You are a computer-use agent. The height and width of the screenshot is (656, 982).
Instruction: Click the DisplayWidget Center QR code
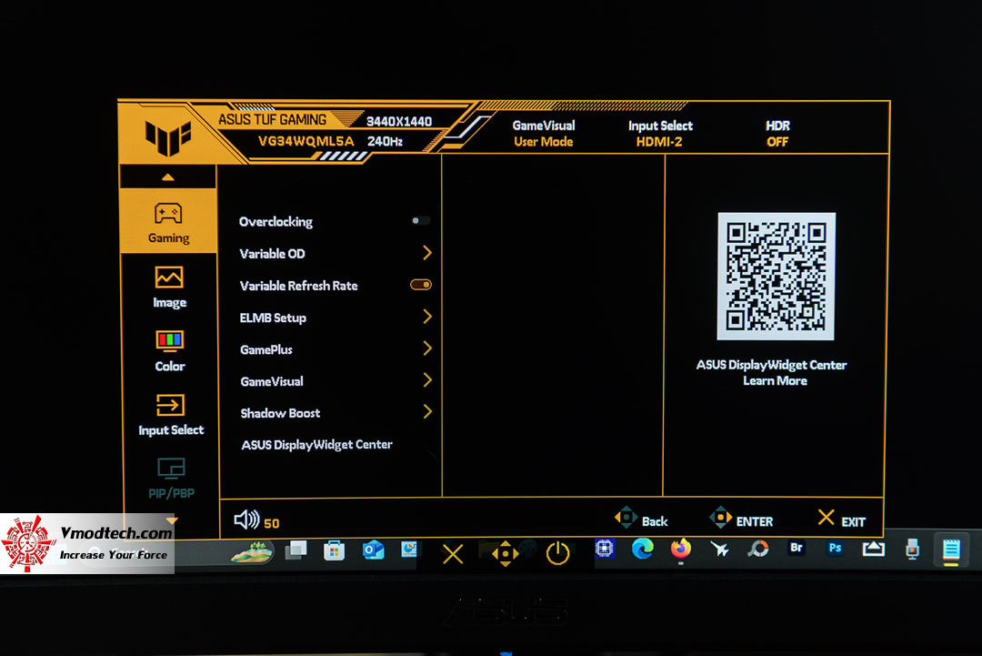776,277
